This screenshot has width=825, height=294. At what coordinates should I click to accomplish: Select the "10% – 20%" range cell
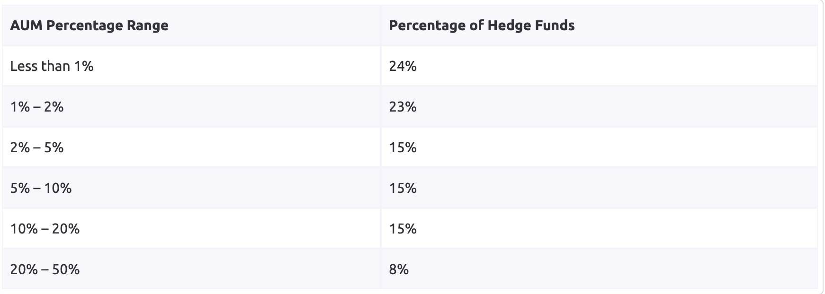tap(45, 229)
